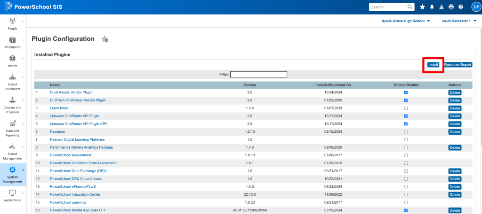Enable Performance Matters Analytics Package checkbox
Screen dimensions: 482x214
[406, 147]
